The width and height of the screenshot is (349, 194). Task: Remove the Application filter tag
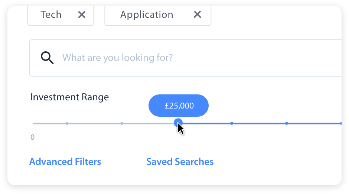pyautogui.click(x=198, y=14)
